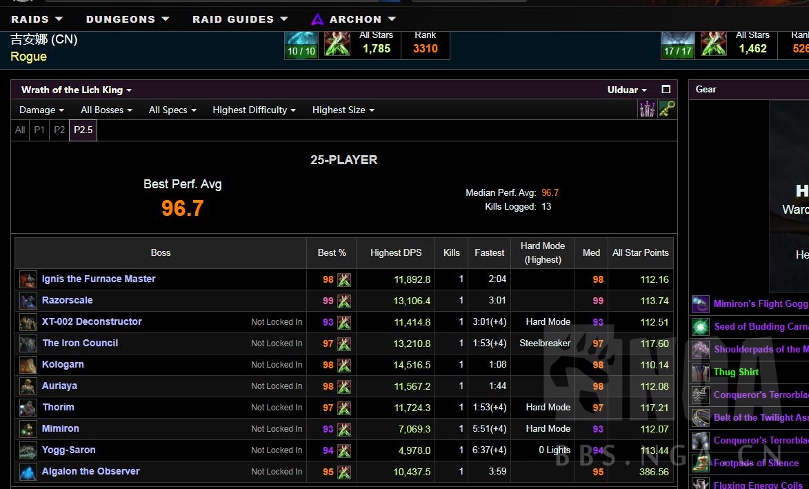Click the spec icon in Kologarn row
Viewport: 809px width, 489px height.
pyautogui.click(x=344, y=366)
